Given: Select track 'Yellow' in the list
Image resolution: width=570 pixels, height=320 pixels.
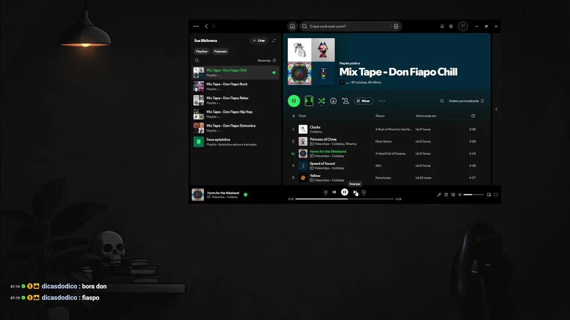Looking at the screenshot, I should pos(387,178).
